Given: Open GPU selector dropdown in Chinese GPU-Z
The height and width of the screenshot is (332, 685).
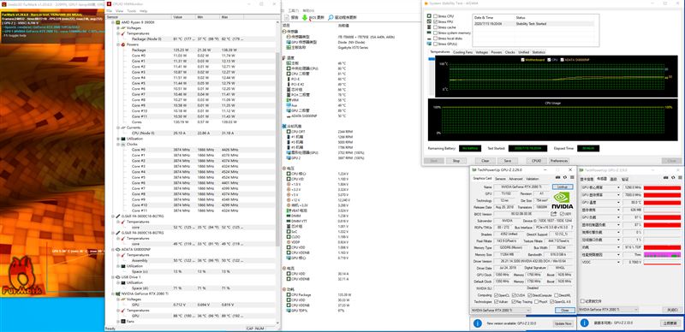Looking at the screenshot, I should [607, 309].
